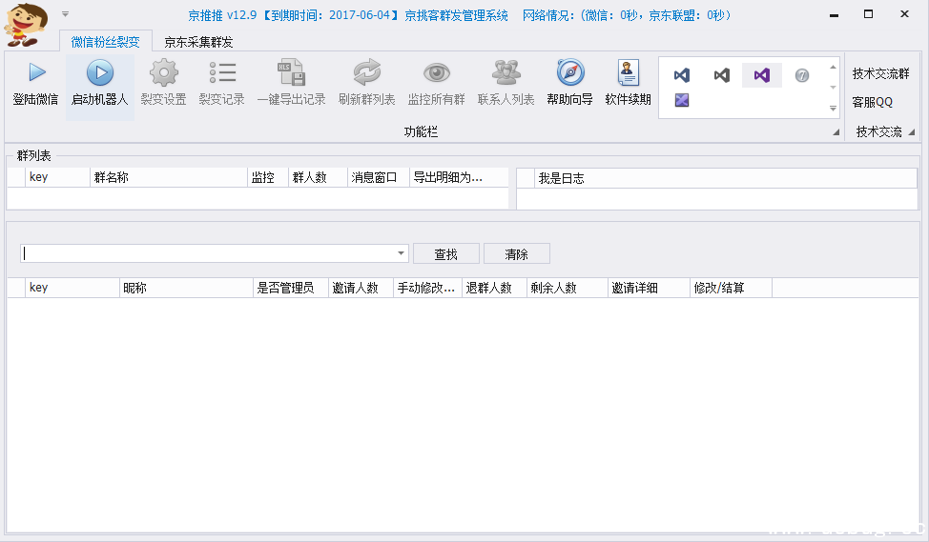
Task: Click the cartoon mascot logo
Action: pos(26,24)
